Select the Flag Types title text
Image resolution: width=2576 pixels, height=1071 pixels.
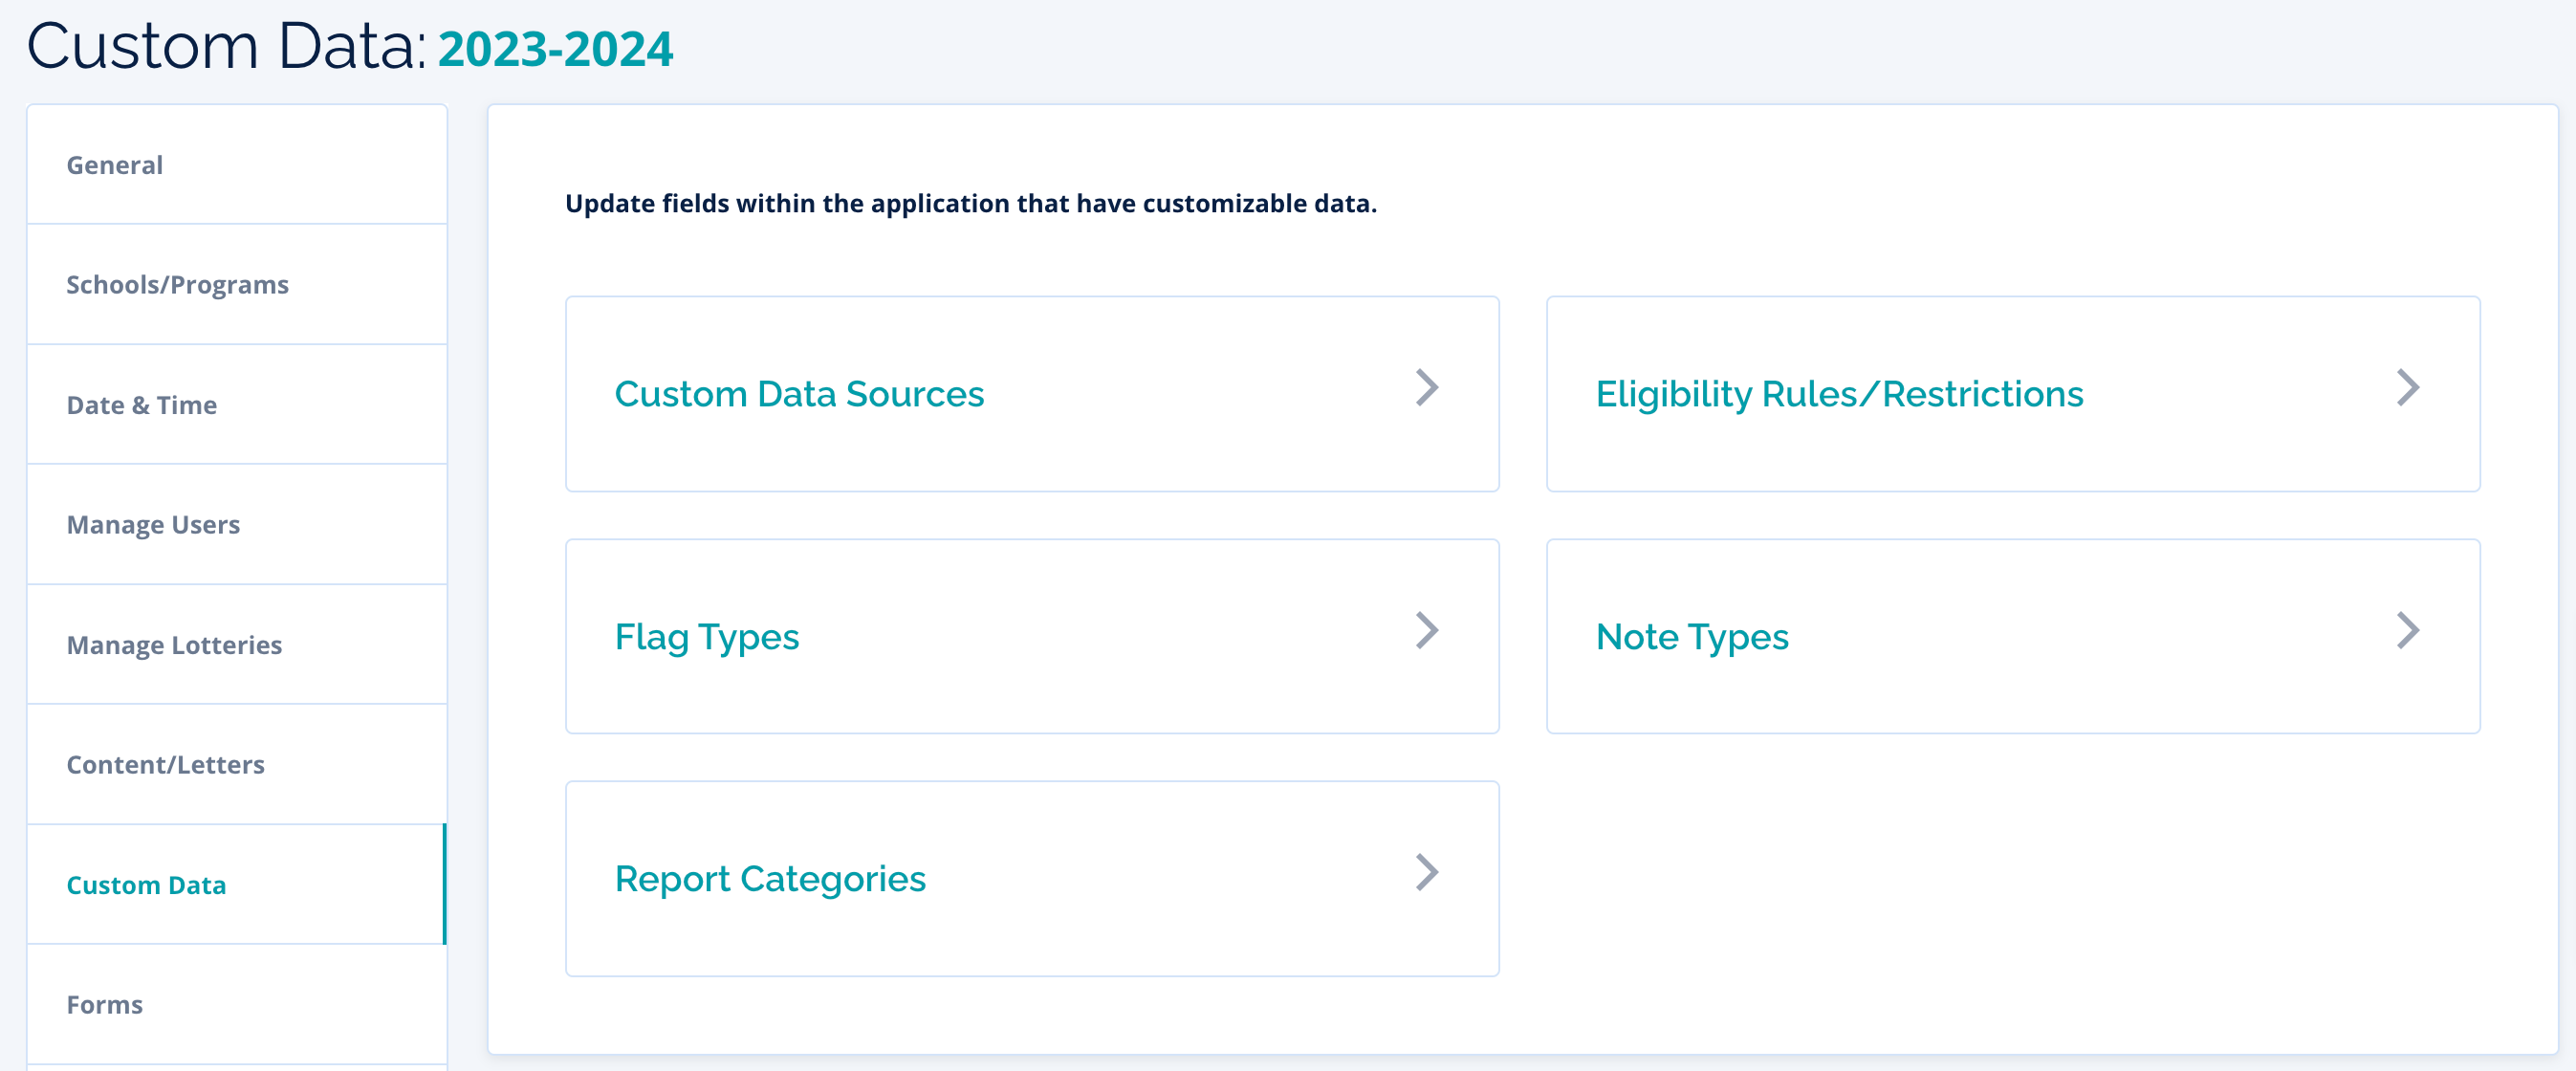pos(706,637)
